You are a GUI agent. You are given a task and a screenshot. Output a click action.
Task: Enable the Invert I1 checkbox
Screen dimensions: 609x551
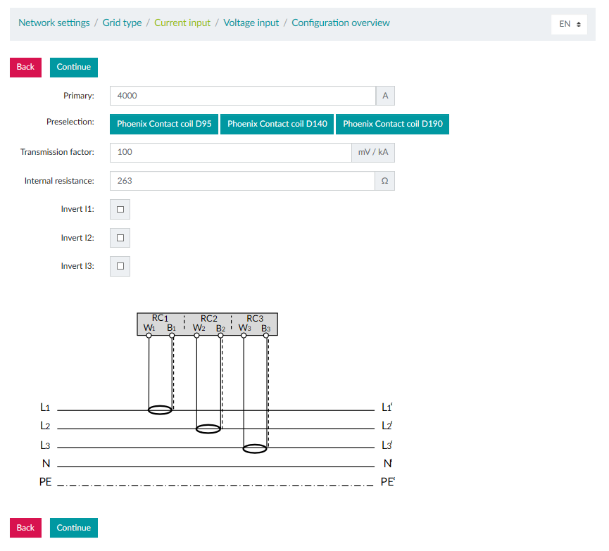click(x=120, y=209)
